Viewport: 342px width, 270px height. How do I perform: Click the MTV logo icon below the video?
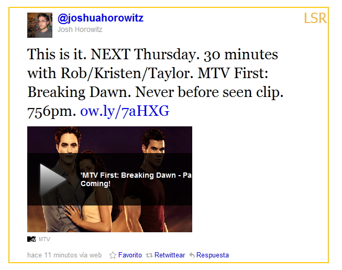(x=31, y=239)
